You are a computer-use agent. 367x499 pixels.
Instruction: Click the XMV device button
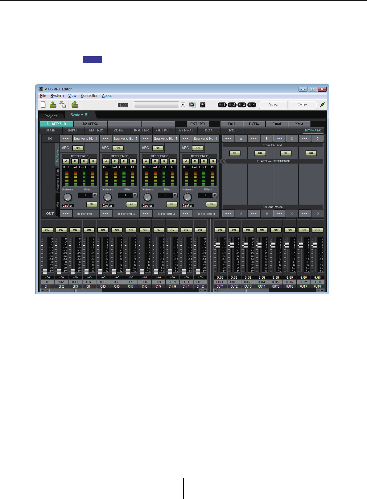pos(299,124)
